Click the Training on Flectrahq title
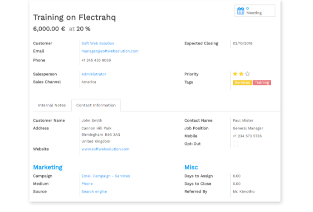 [74, 18]
